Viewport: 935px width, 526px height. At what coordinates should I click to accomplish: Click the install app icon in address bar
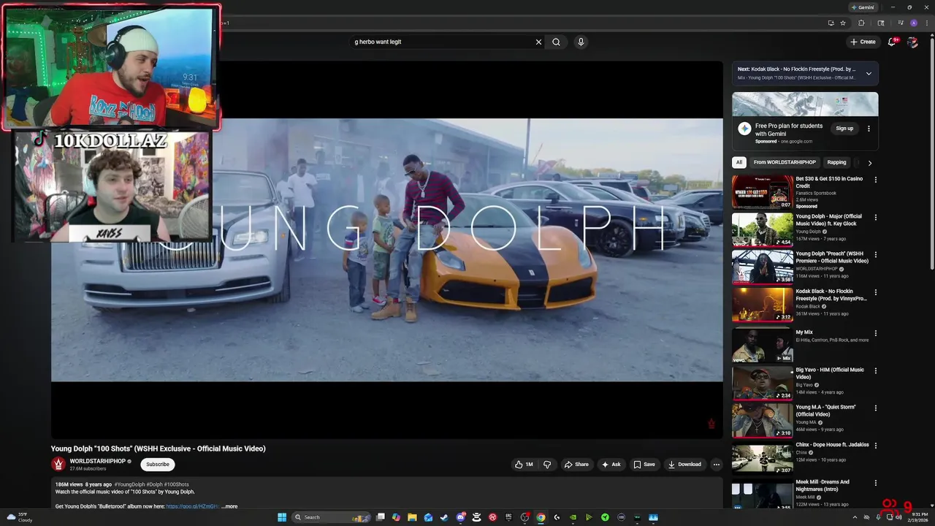pos(831,23)
